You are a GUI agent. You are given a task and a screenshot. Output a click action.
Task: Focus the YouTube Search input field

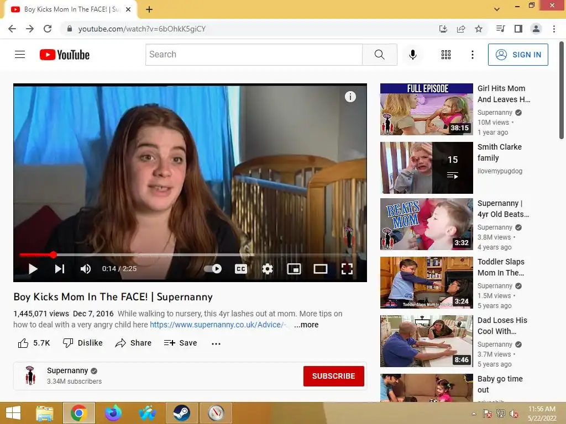(254, 55)
